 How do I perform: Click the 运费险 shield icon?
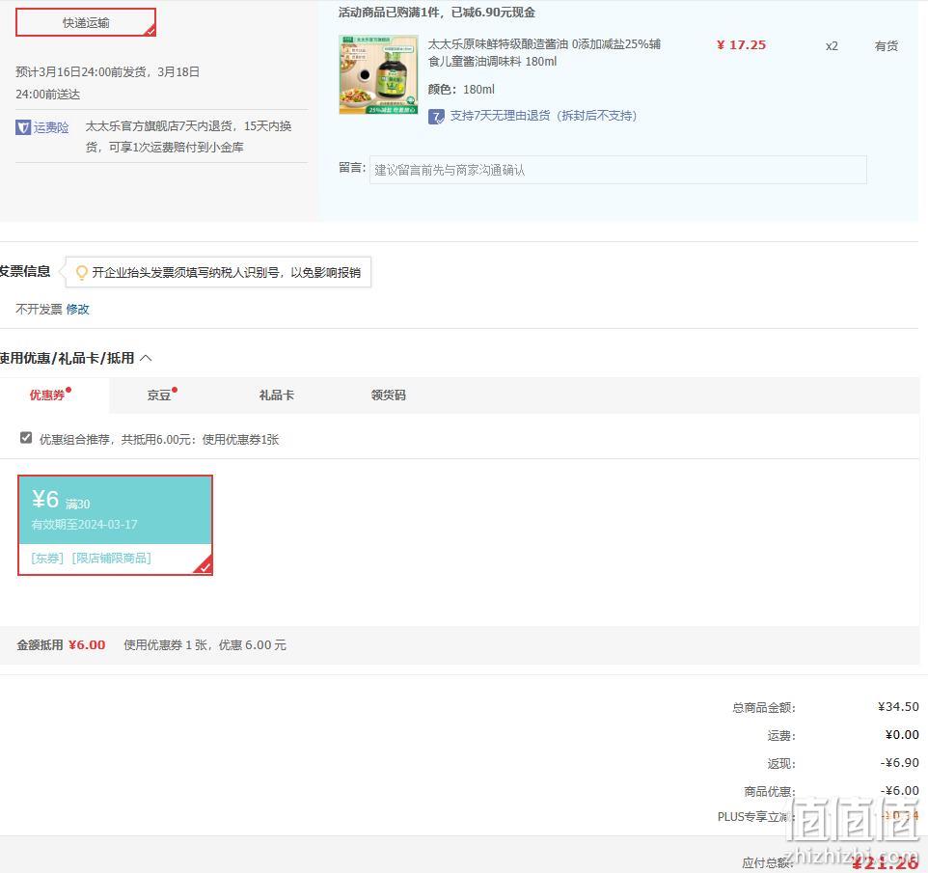pos(23,127)
